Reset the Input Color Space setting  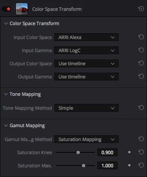pyautogui.click(x=141, y=37)
